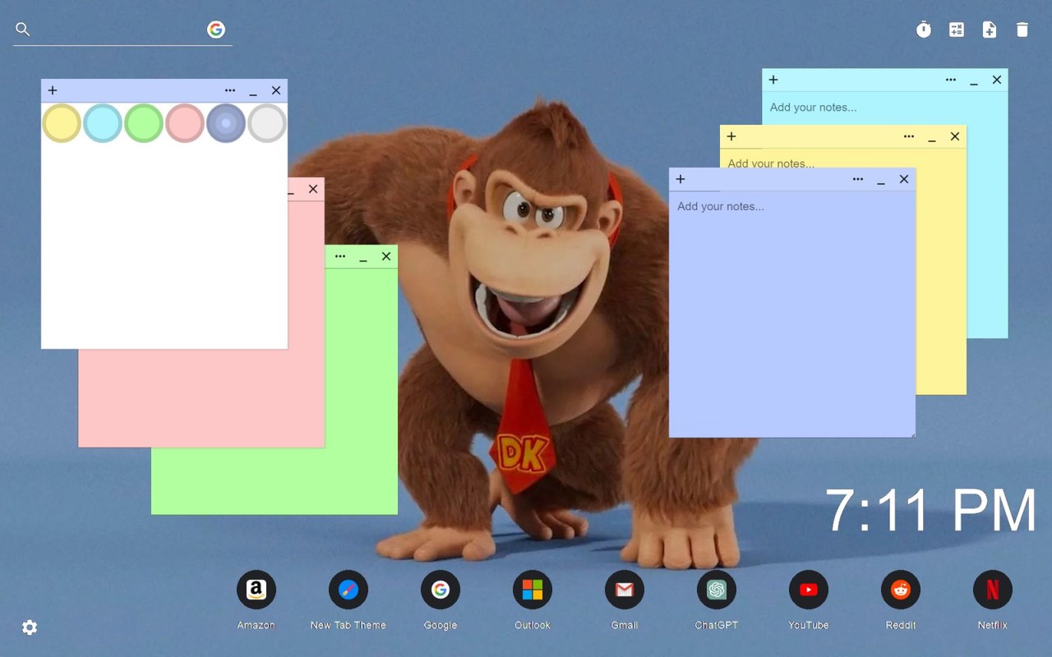Delete notes using the trash icon

click(x=1022, y=30)
